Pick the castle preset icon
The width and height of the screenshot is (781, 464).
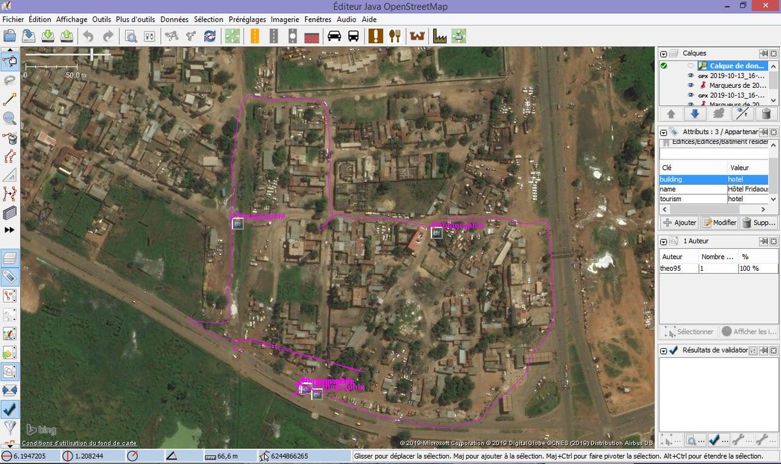pos(417,36)
